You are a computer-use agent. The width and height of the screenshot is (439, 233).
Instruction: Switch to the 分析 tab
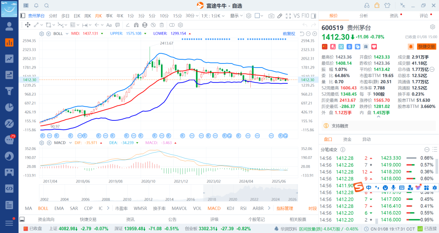pyautogui.click(x=363, y=16)
